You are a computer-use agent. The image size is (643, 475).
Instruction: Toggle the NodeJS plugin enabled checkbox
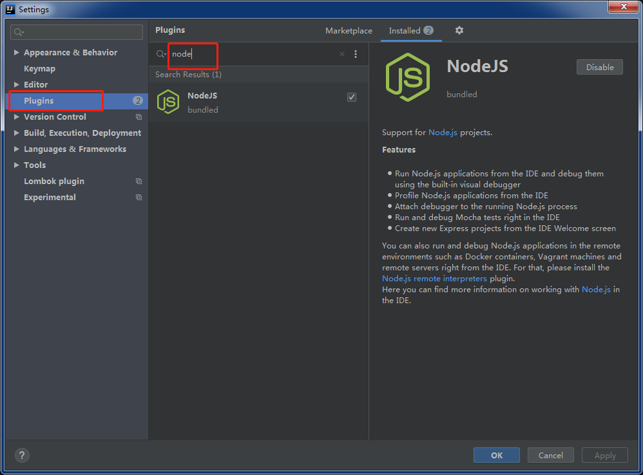[351, 97]
